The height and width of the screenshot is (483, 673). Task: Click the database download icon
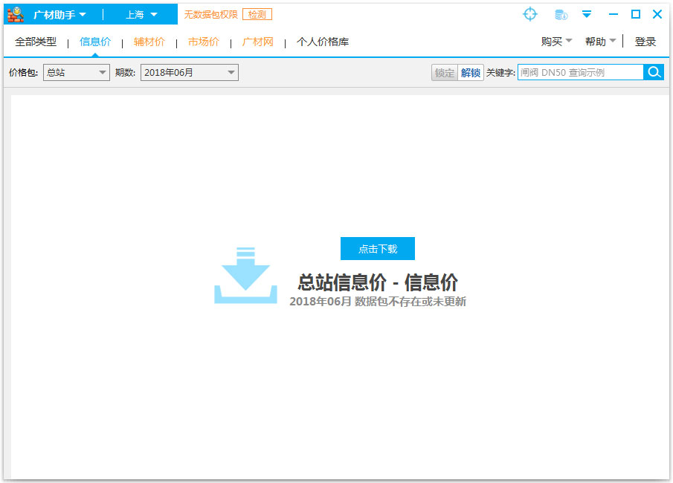click(561, 14)
